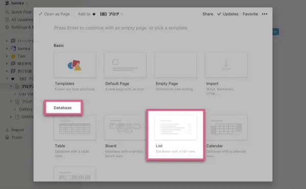Pick the Empty Page thumbnail
This screenshot has width=306, height=189.
pyautogui.click(x=175, y=65)
